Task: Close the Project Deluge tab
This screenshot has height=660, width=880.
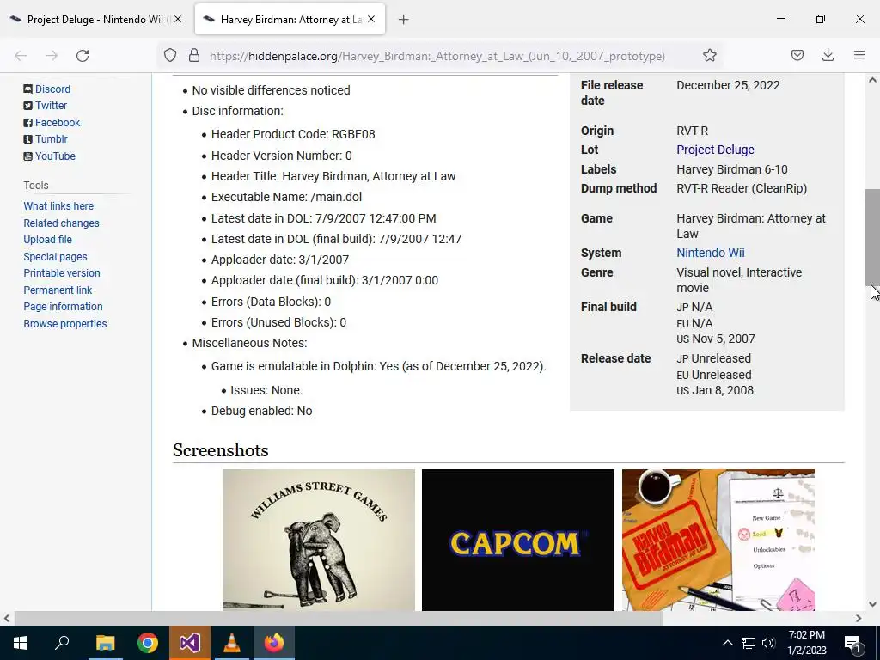Action: pyautogui.click(x=178, y=19)
